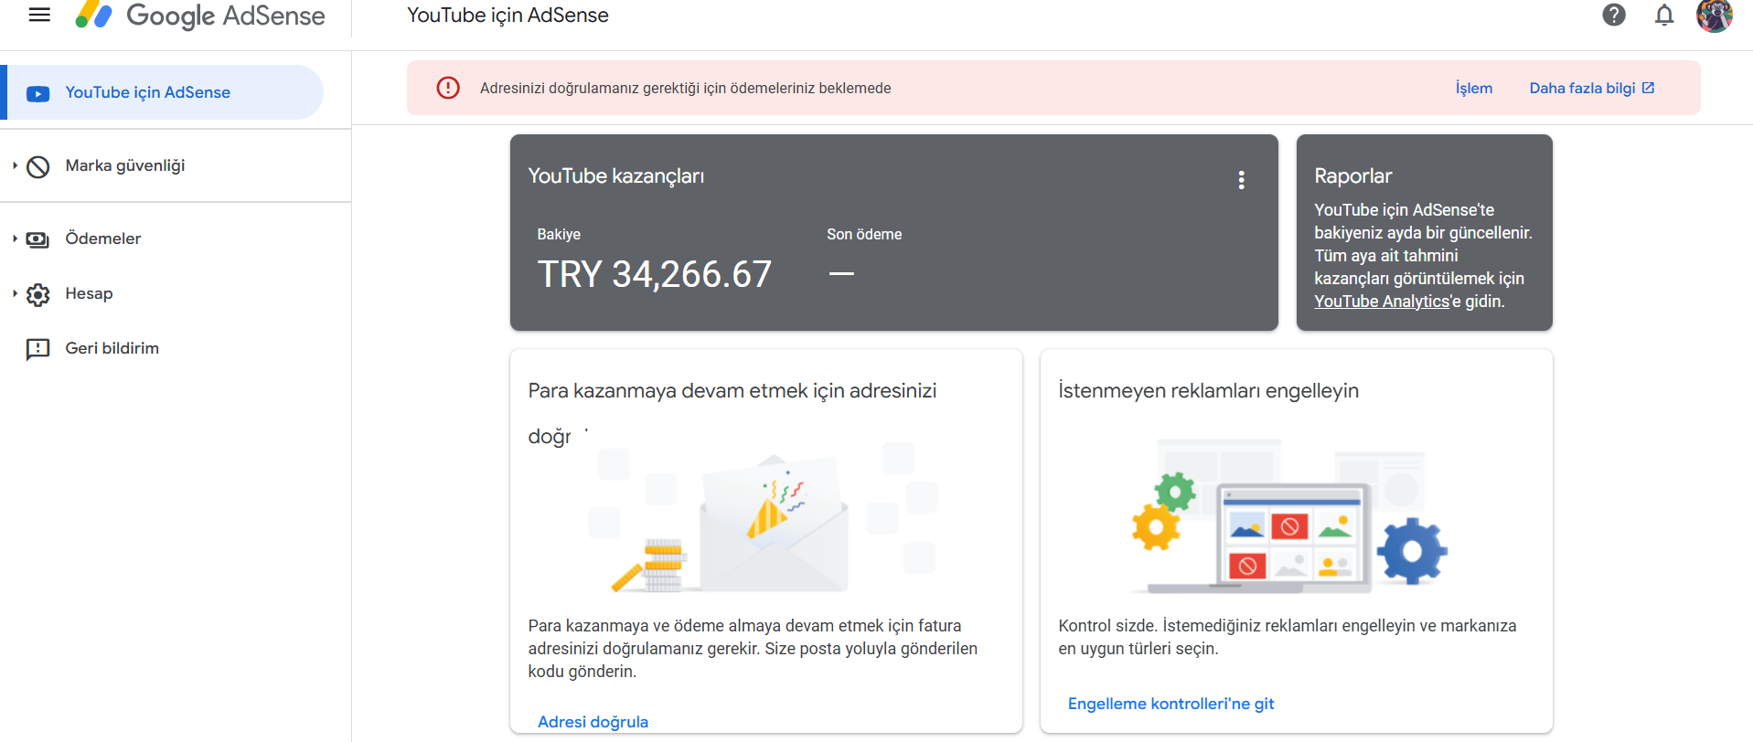Click the ad blocking laptop illustration
Screen dimensions: 1753x742
pos(1289,516)
